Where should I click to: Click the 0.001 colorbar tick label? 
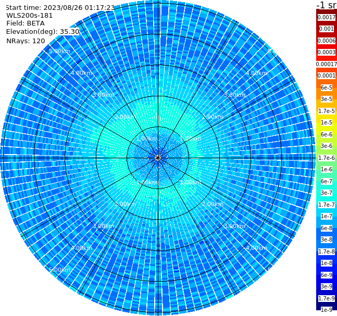tap(327, 29)
